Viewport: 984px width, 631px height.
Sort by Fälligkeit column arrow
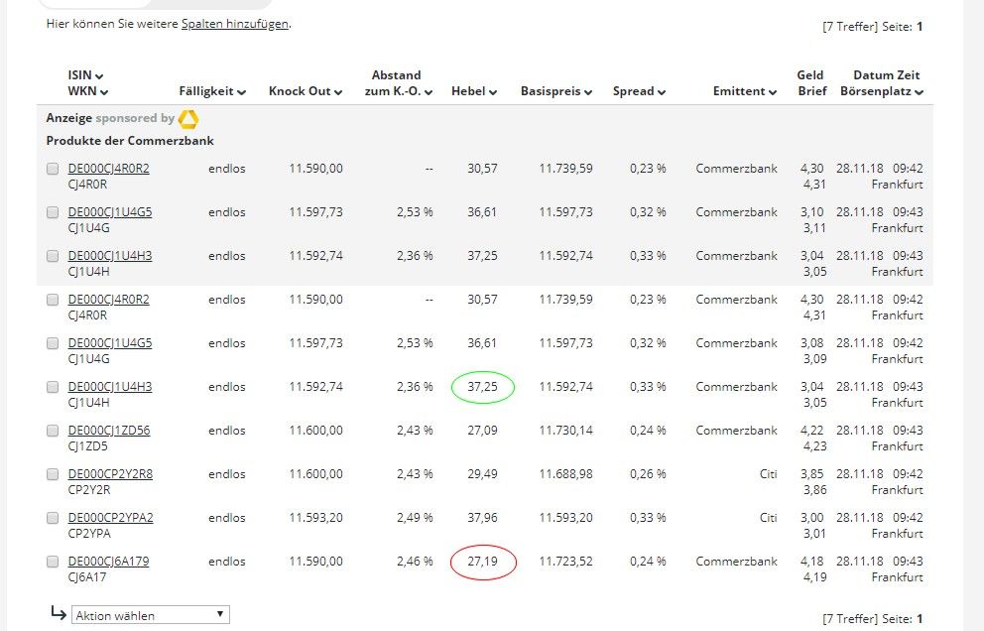[242, 92]
